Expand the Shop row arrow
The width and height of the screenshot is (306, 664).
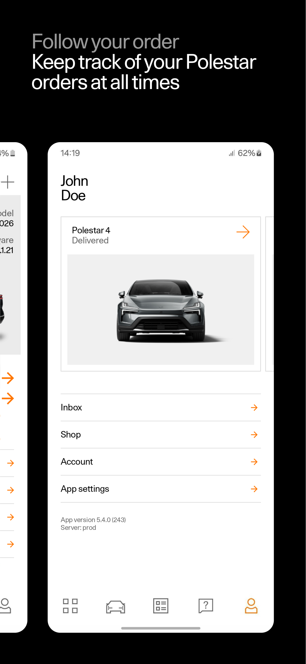pyautogui.click(x=254, y=435)
